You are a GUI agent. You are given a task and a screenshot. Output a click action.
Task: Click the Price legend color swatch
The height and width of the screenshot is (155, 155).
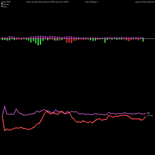(2, 7)
